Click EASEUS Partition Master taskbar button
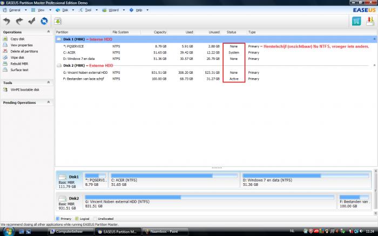The height and width of the screenshot is (236, 378). [x=118, y=232]
